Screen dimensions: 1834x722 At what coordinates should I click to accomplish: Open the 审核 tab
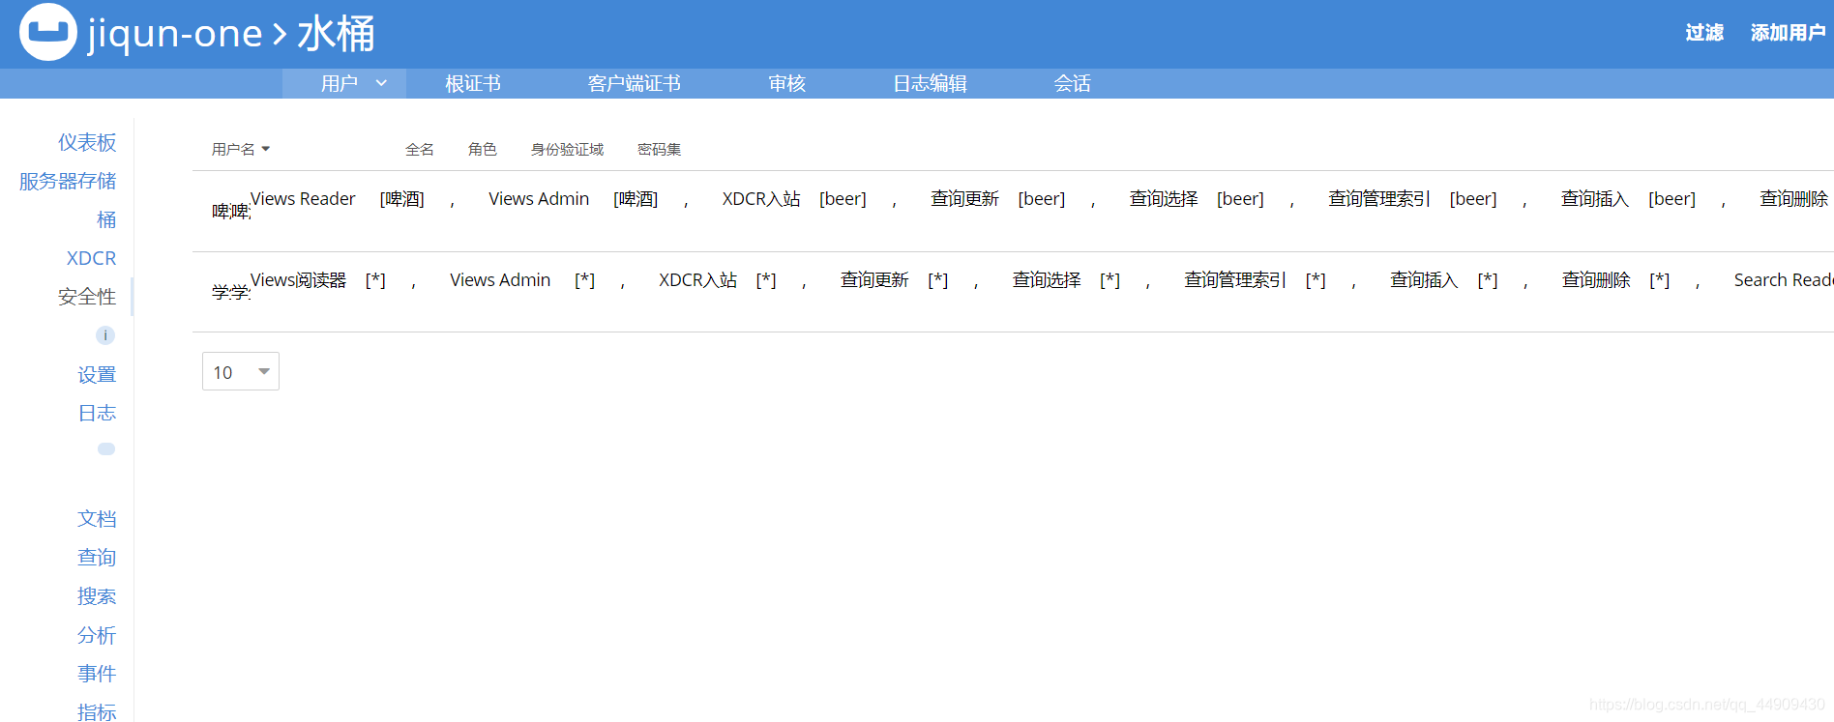click(787, 83)
